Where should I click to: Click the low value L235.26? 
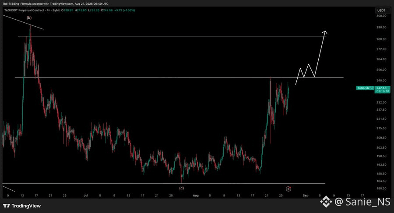click(94, 10)
